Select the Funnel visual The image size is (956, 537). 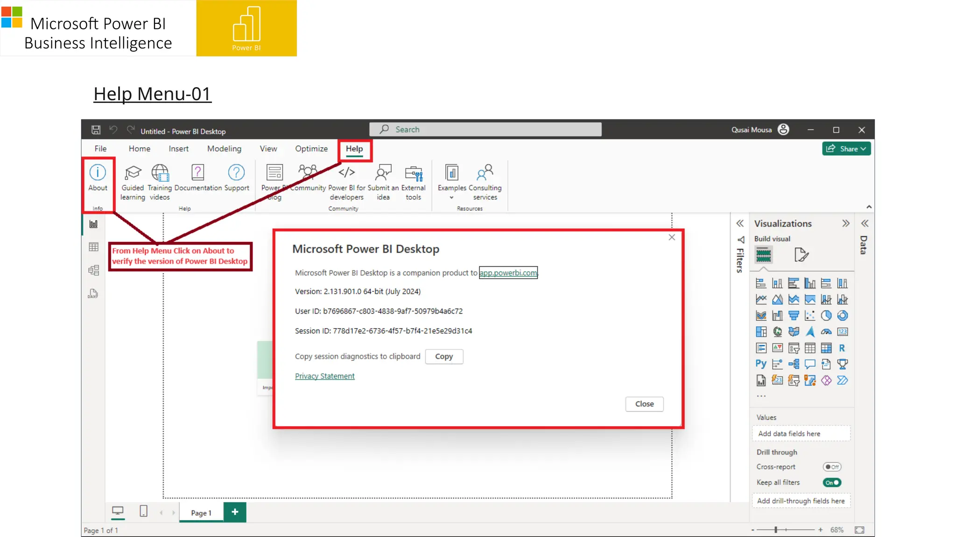point(794,316)
